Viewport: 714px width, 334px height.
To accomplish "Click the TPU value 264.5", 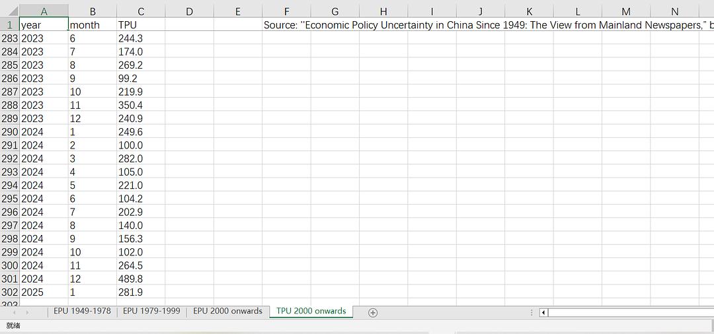I will pos(141,265).
